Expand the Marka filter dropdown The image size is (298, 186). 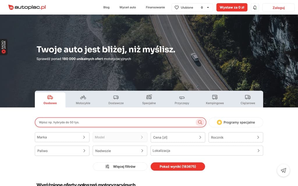(x=62, y=137)
